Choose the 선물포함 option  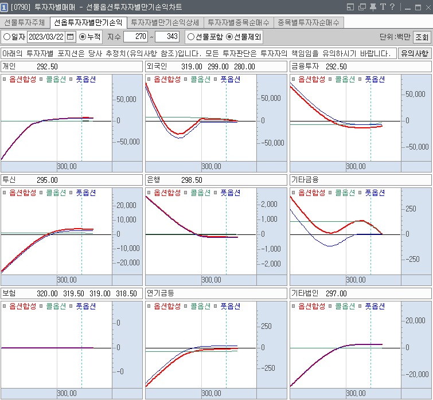[191, 37]
